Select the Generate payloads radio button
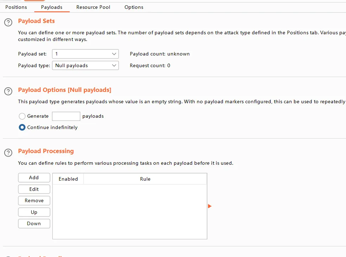 pos(22,116)
